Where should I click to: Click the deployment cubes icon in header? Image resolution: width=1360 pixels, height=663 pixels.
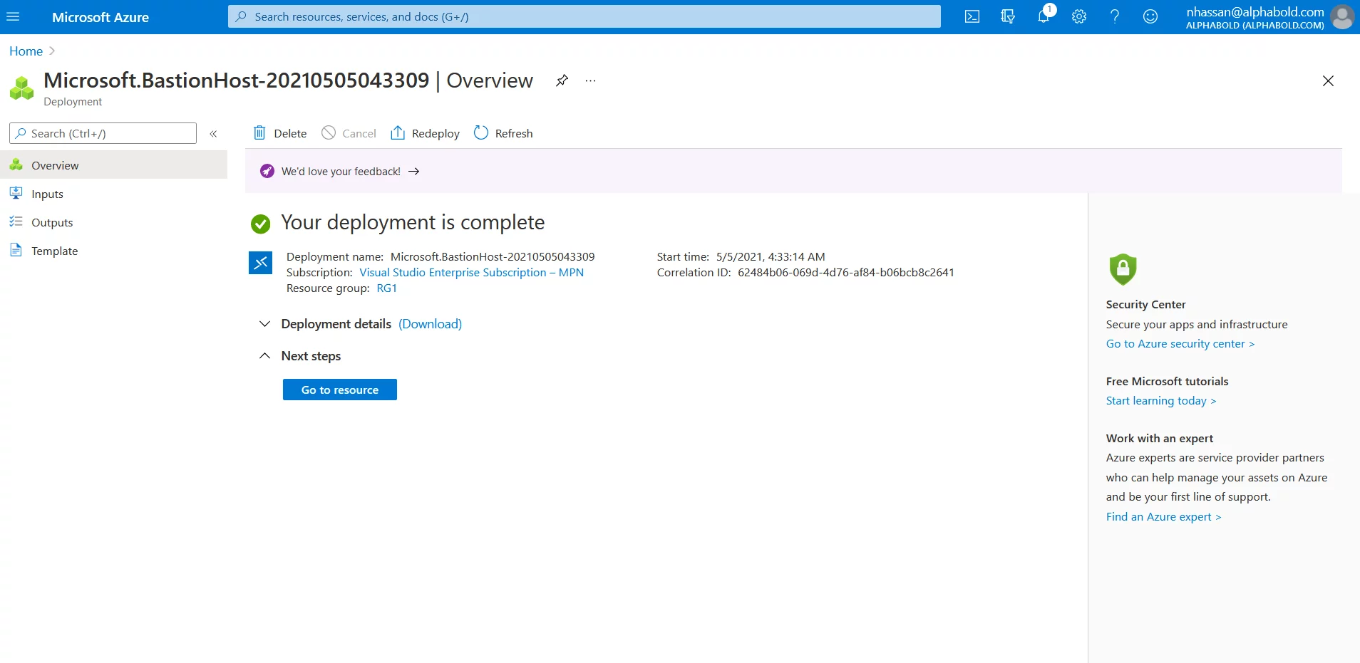tap(21, 88)
